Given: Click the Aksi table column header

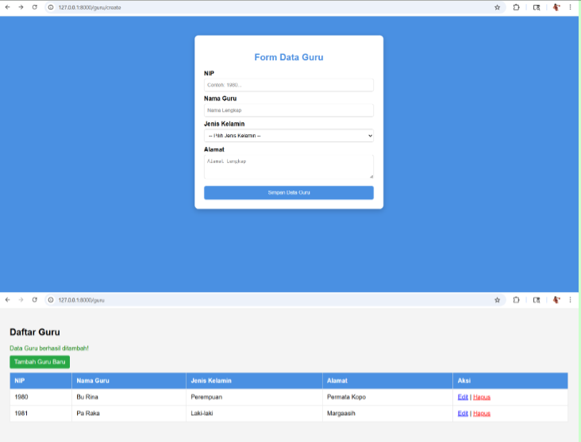Looking at the screenshot, I should 510,380.
